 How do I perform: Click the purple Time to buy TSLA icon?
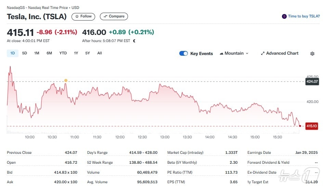click(x=284, y=16)
